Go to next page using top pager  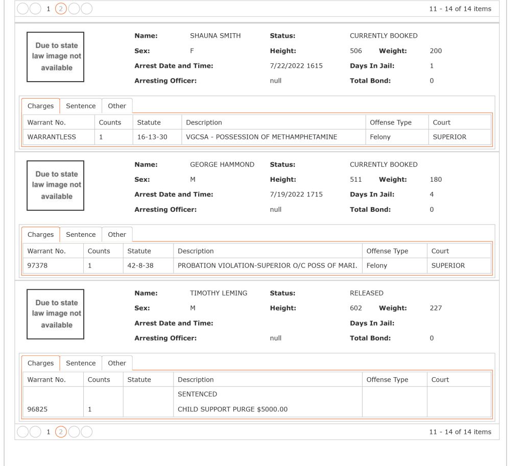pyautogui.click(x=74, y=9)
